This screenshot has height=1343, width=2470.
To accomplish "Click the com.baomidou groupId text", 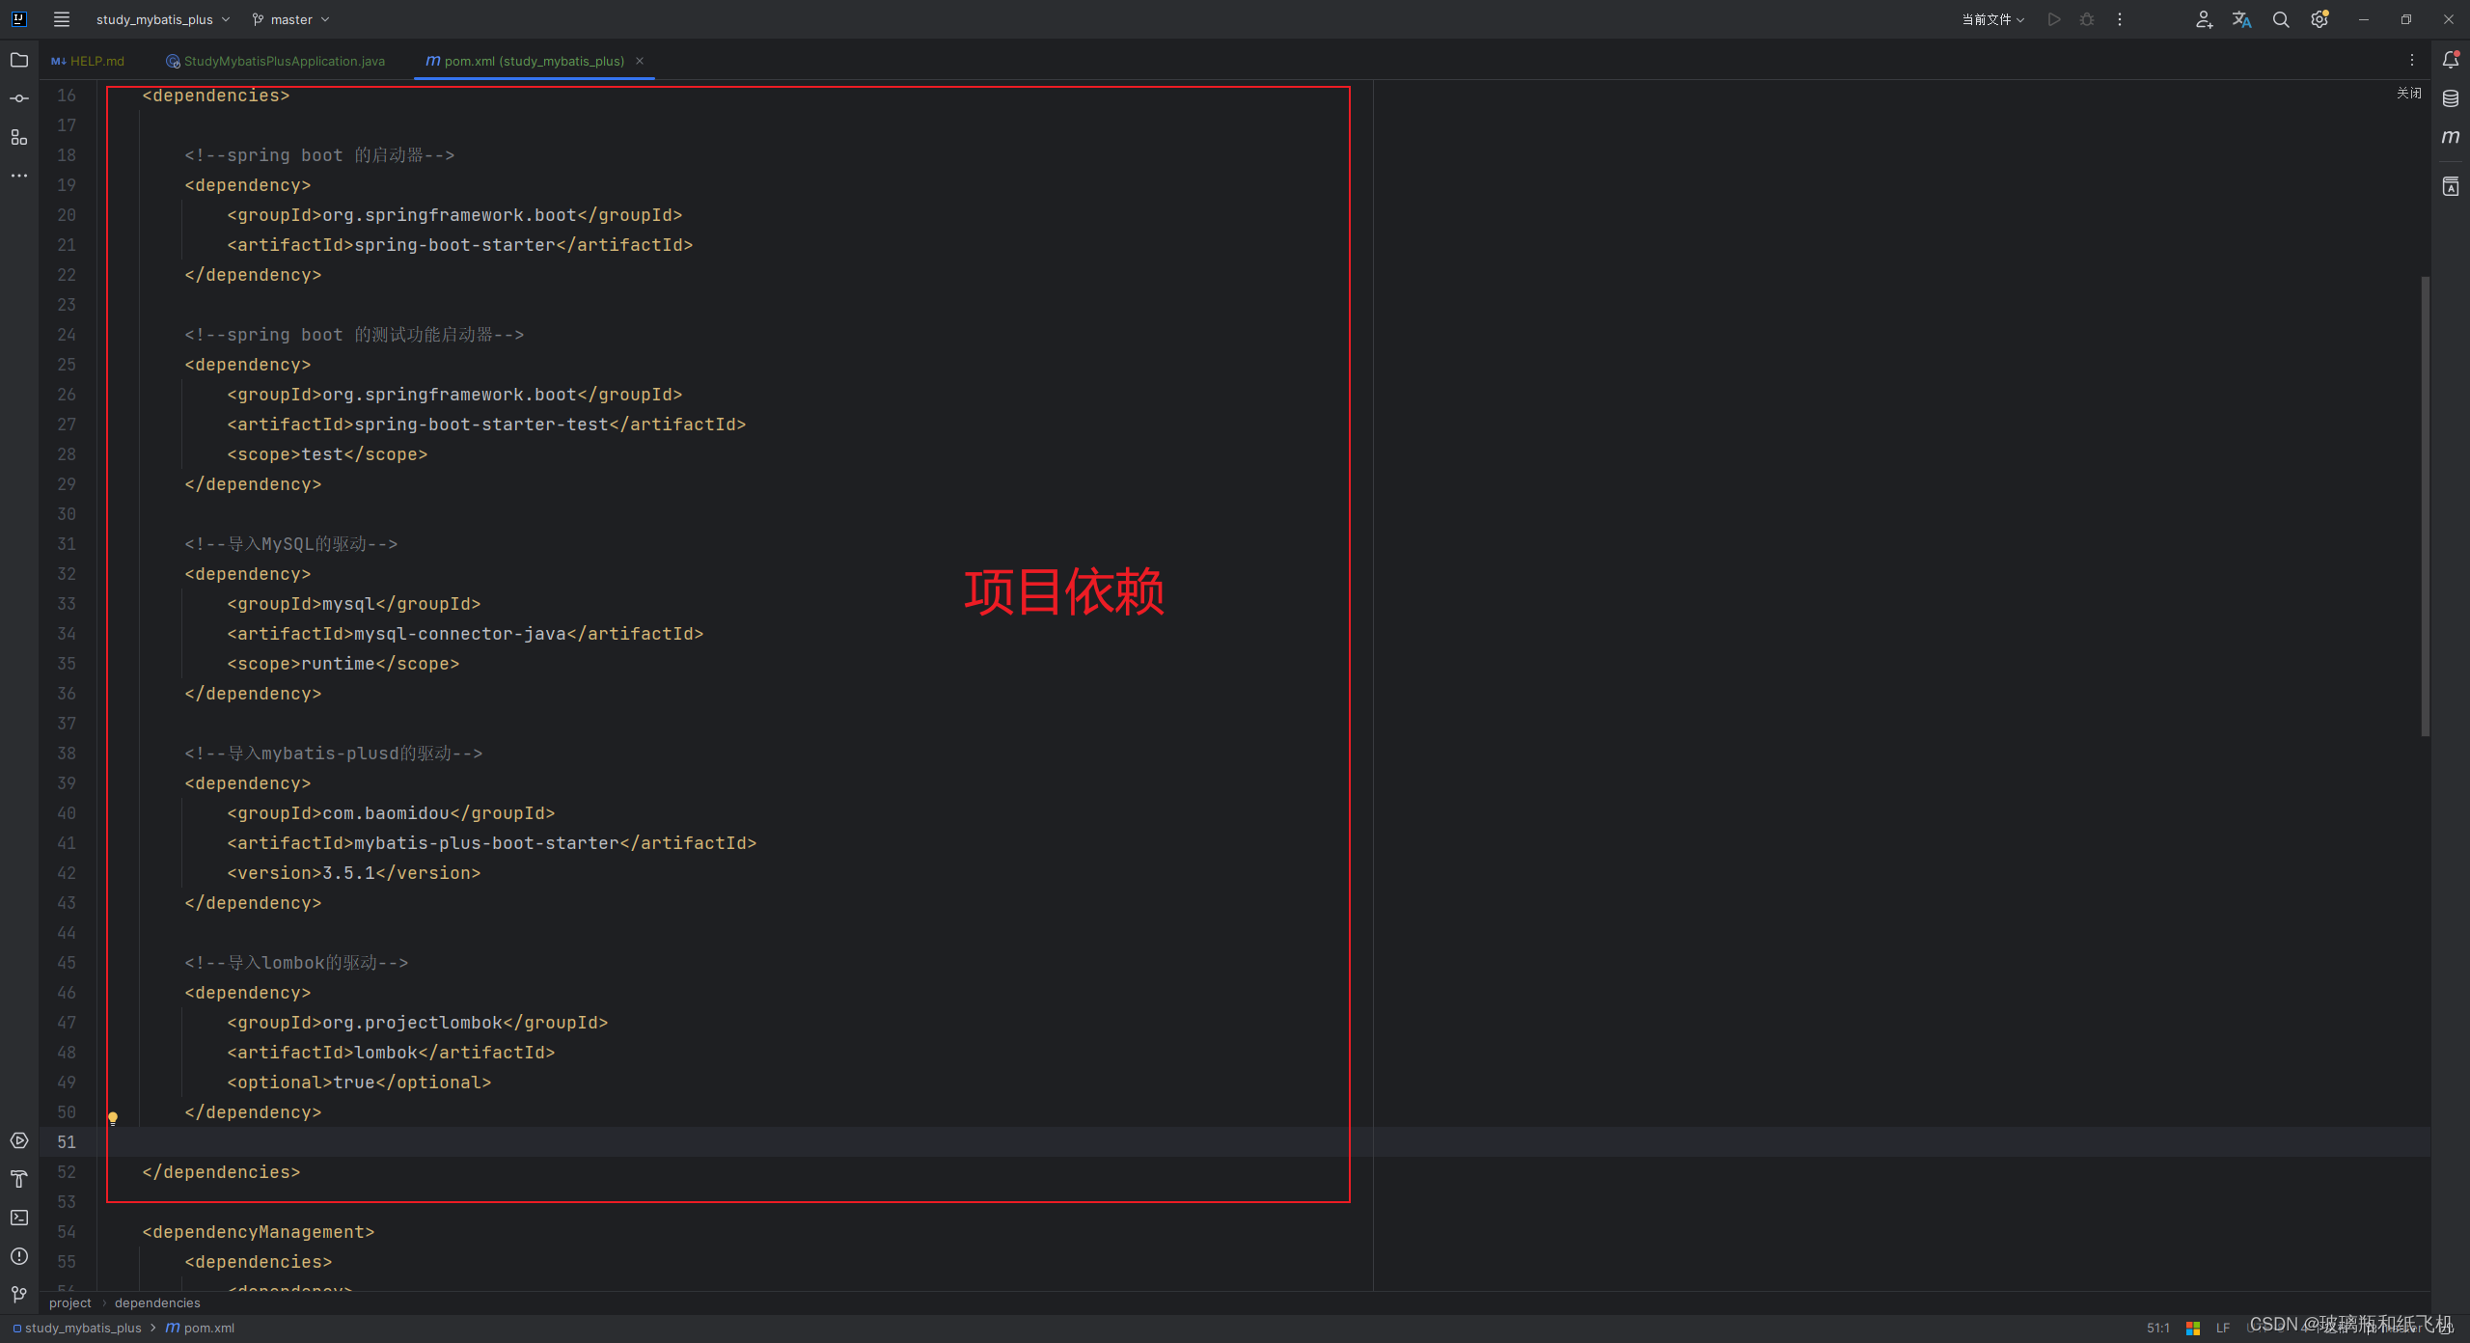I will pos(386,813).
